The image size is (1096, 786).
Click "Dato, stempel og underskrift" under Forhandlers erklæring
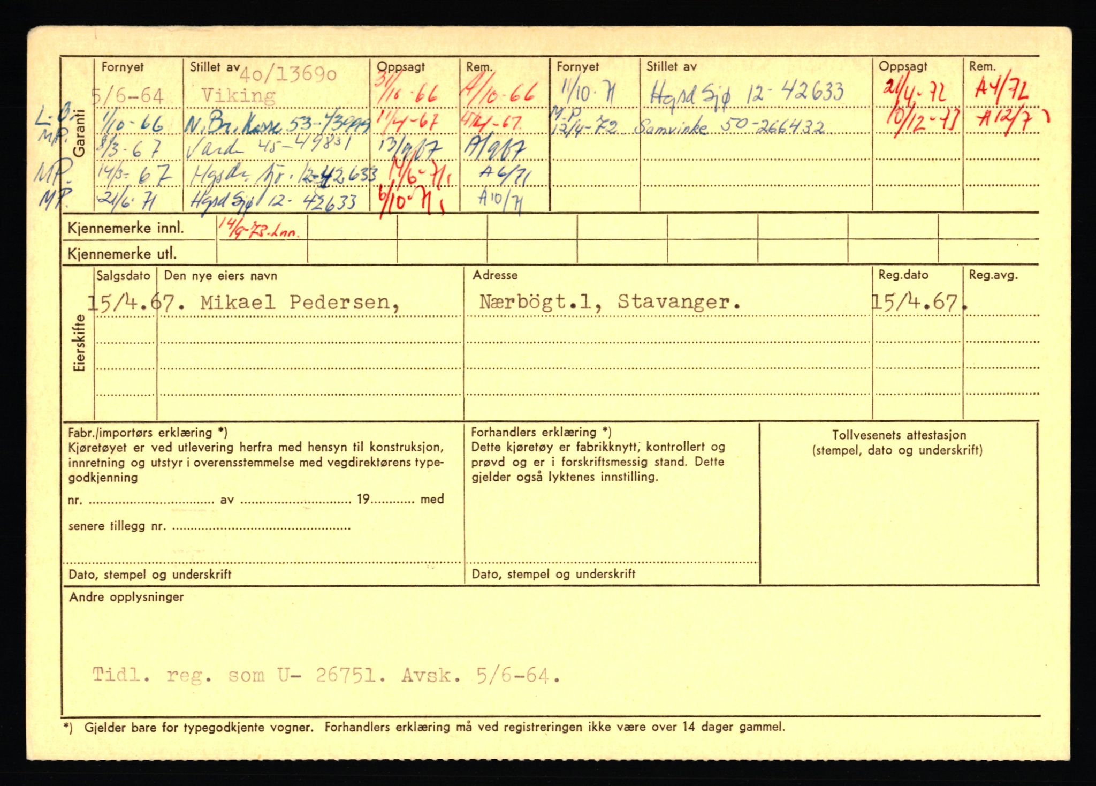pos(553,575)
